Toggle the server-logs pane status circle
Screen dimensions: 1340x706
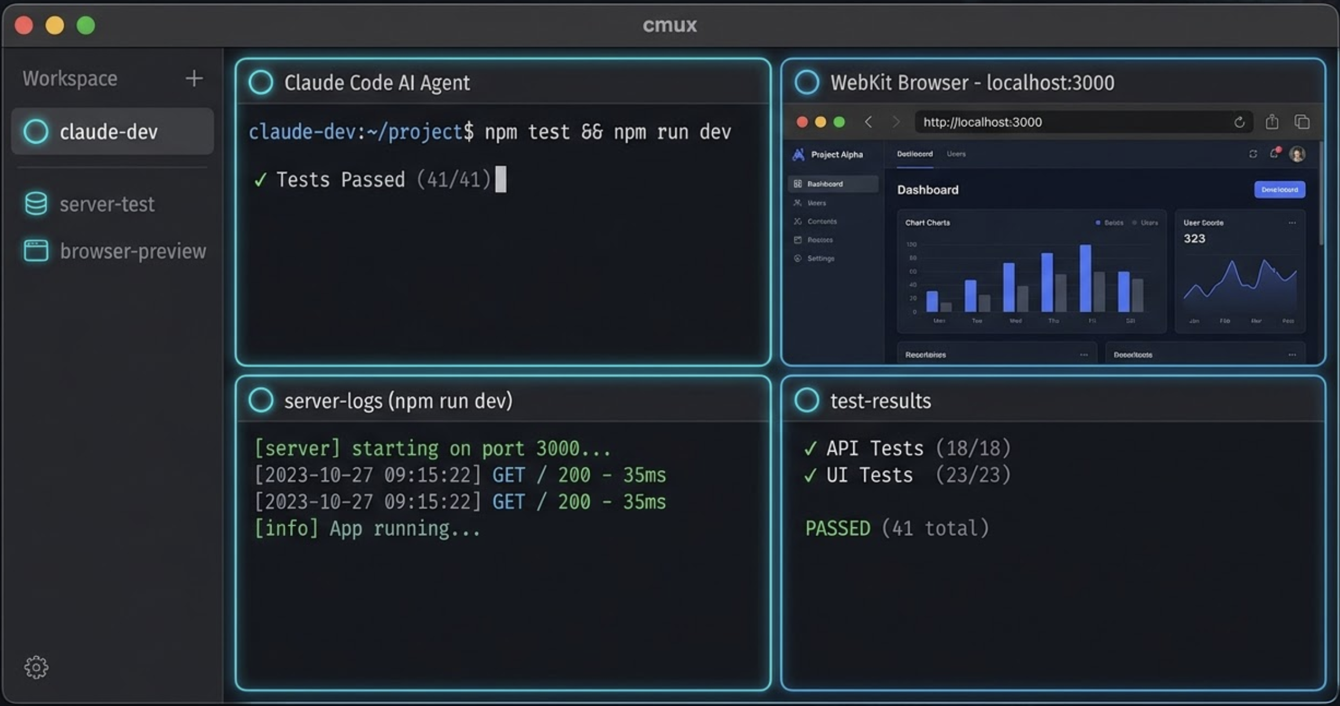pos(261,401)
